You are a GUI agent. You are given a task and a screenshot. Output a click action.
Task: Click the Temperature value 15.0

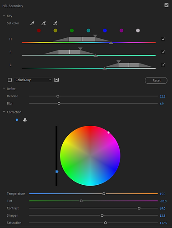pos(163,194)
